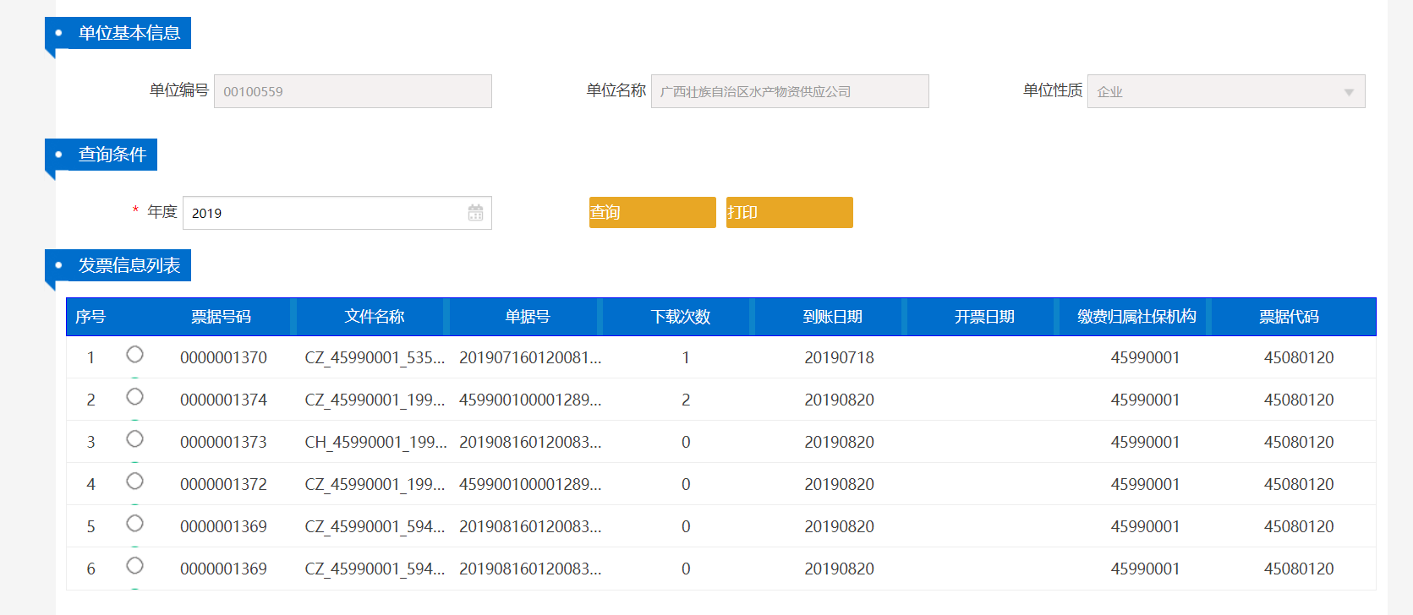Focus the 年度 input showing 2019
Viewport: 1413px width, 615px height.
(337, 213)
